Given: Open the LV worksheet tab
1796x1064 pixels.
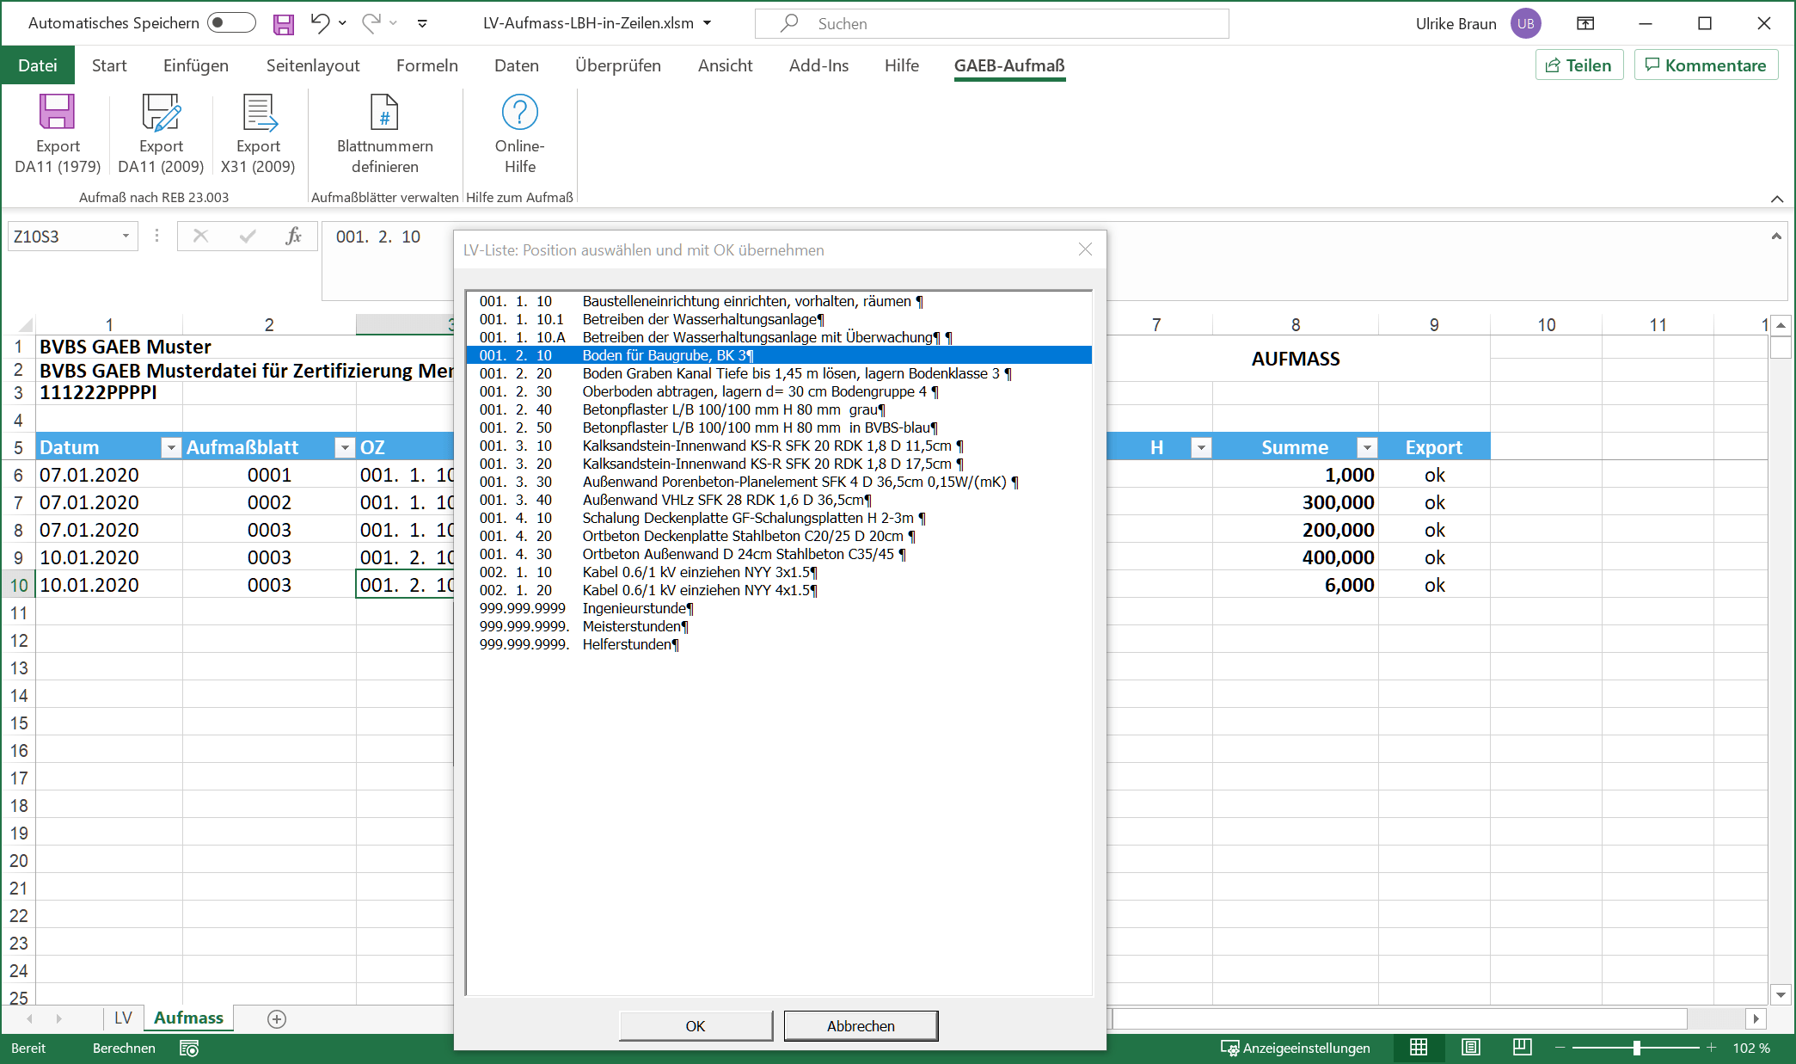Looking at the screenshot, I should click(x=122, y=1018).
